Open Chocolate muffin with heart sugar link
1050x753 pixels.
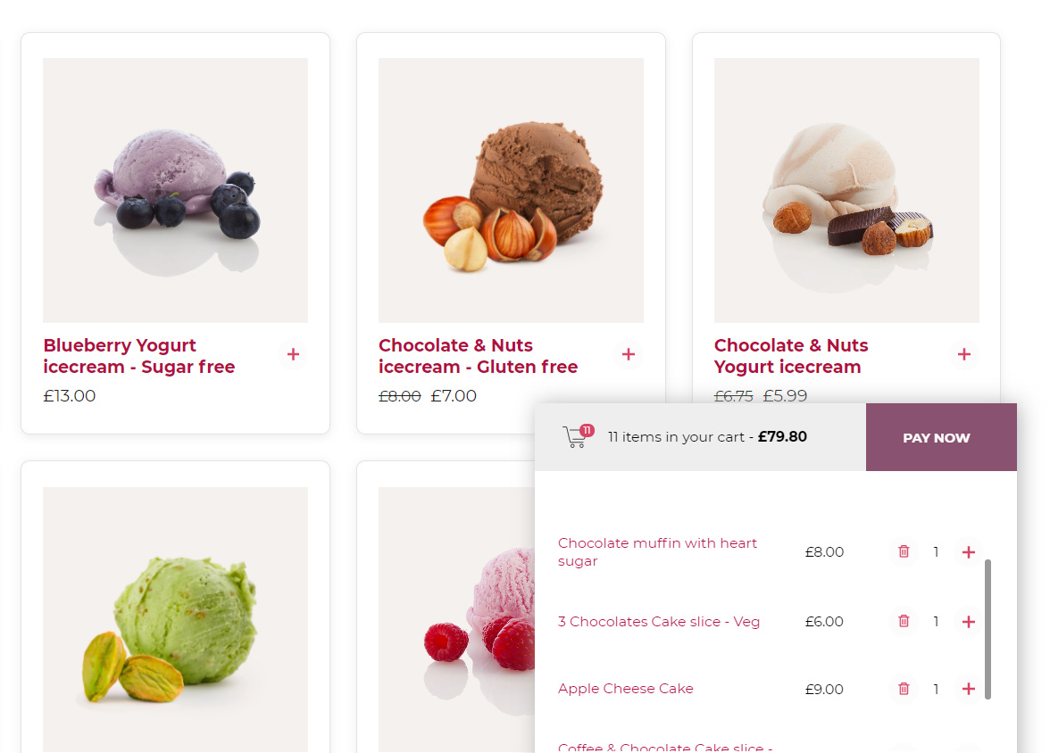pos(657,552)
